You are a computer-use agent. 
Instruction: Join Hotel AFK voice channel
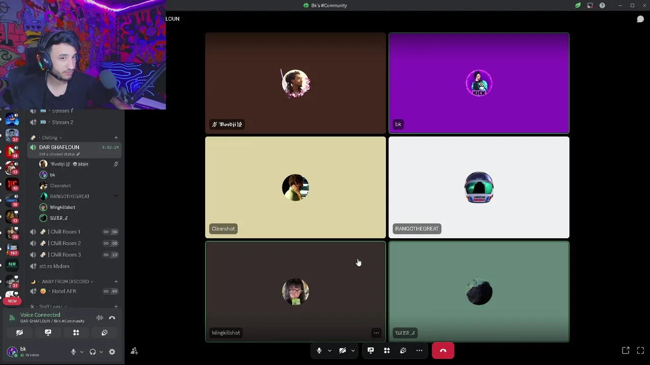click(74, 291)
